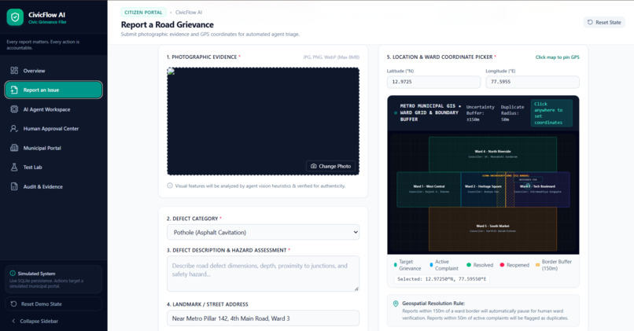
Task: Focus the defect description text area
Action: point(264,274)
